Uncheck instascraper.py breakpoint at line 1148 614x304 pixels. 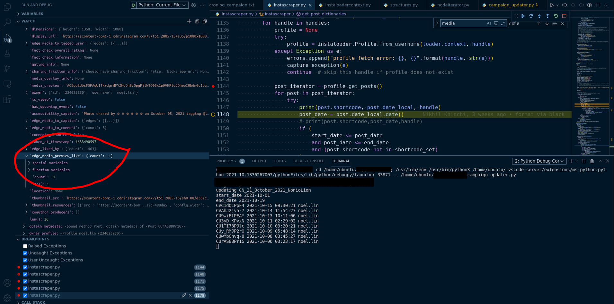pyautogui.click(x=25, y=274)
